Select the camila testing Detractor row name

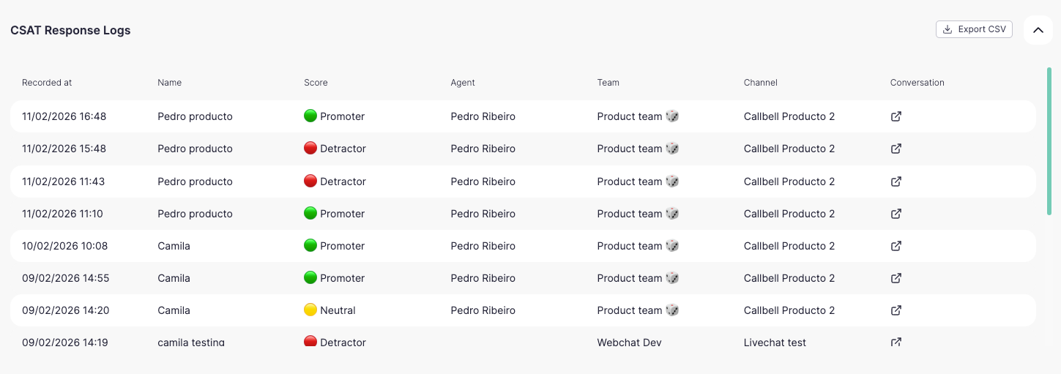[191, 342]
